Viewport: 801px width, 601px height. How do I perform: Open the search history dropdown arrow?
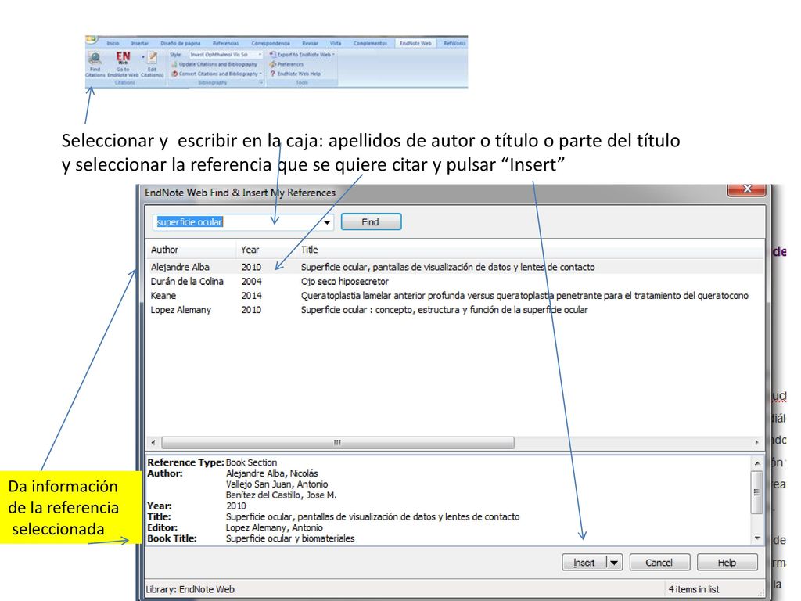327,222
